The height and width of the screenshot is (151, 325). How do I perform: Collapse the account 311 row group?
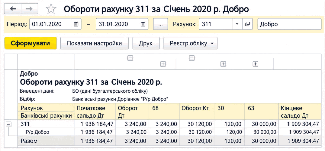[9, 124]
